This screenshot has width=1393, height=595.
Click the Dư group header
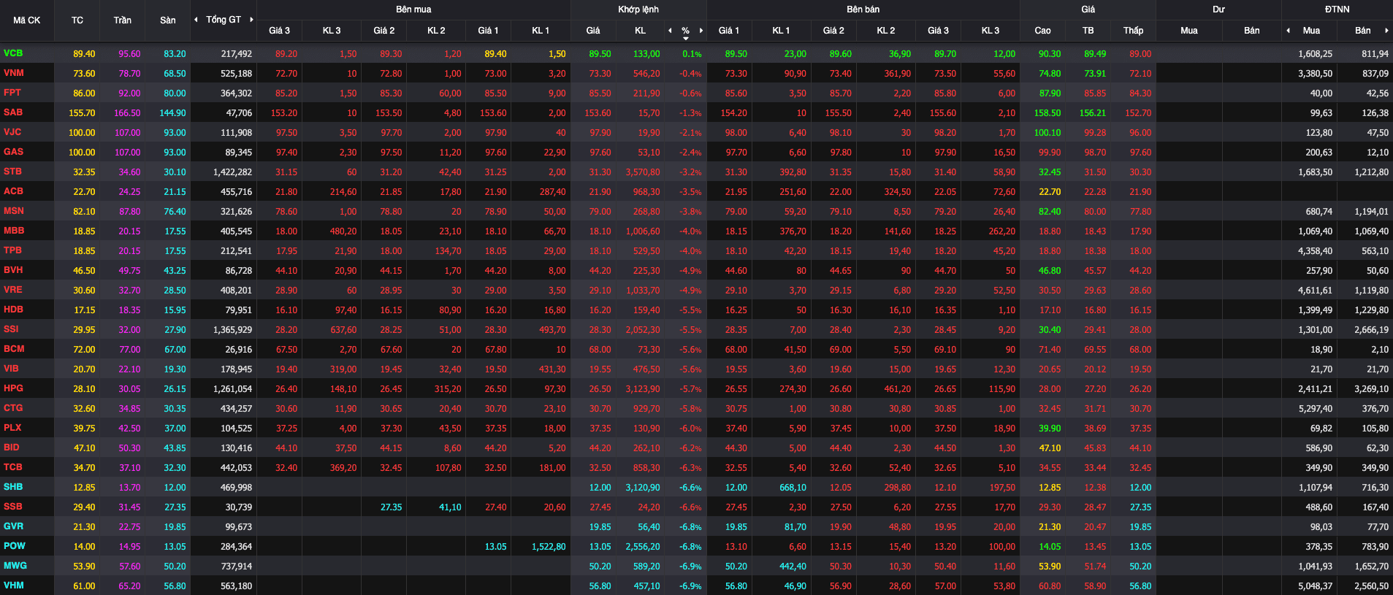click(x=1218, y=9)
